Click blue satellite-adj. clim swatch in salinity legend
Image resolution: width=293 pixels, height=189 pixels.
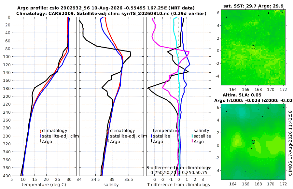108,136
